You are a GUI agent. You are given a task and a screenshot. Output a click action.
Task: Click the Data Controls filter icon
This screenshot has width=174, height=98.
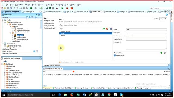tap(37, 51)
